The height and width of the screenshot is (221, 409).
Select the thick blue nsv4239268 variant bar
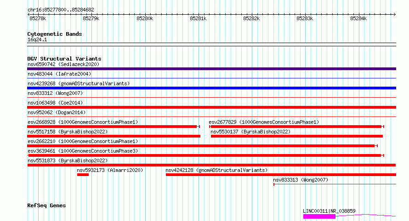[x=211, y=88]
